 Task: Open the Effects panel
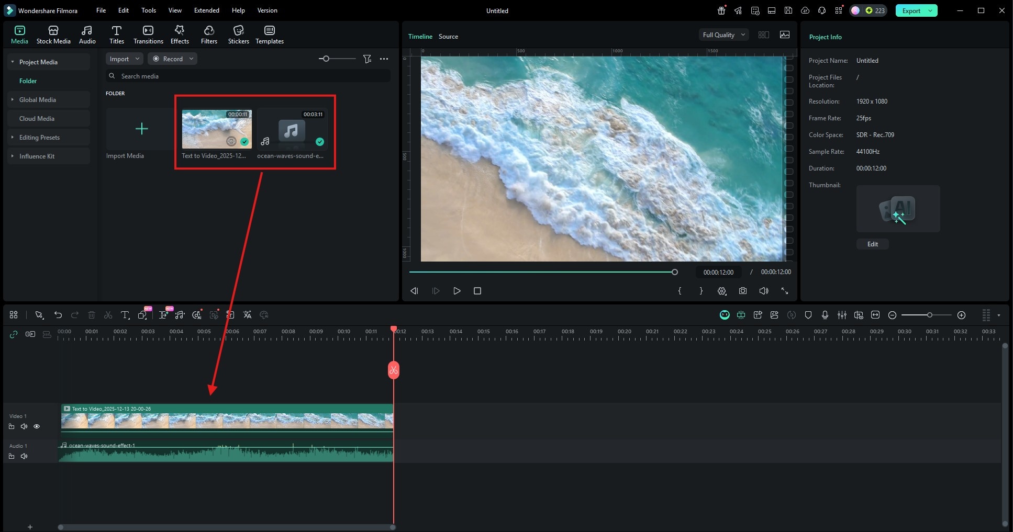(179, 34)
